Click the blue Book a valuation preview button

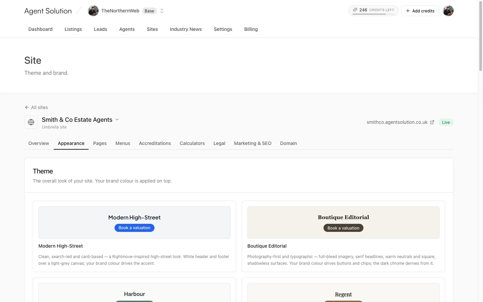pos(135,228)
